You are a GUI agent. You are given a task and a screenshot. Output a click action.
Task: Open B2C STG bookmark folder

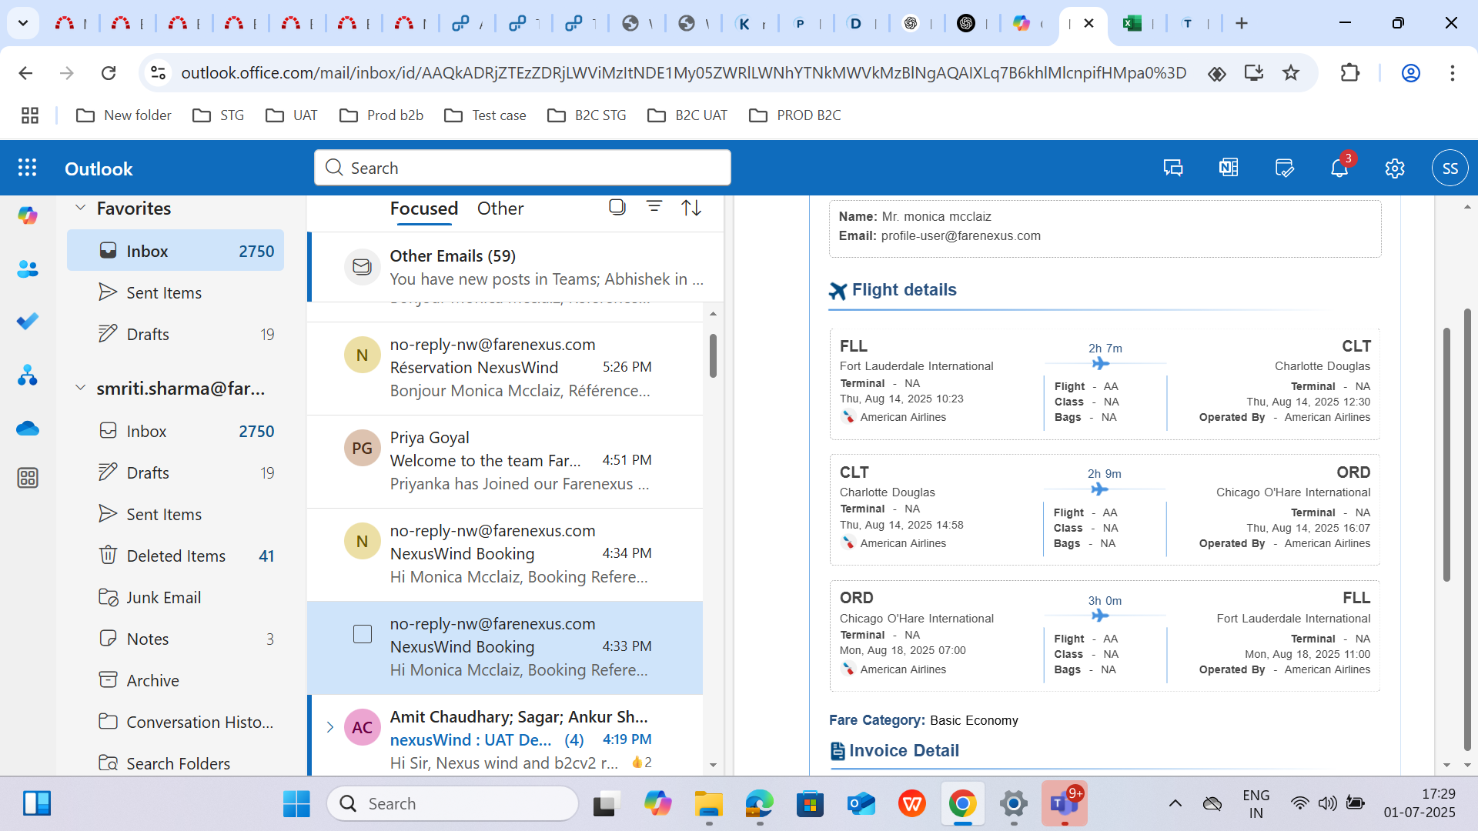(587, 115)
